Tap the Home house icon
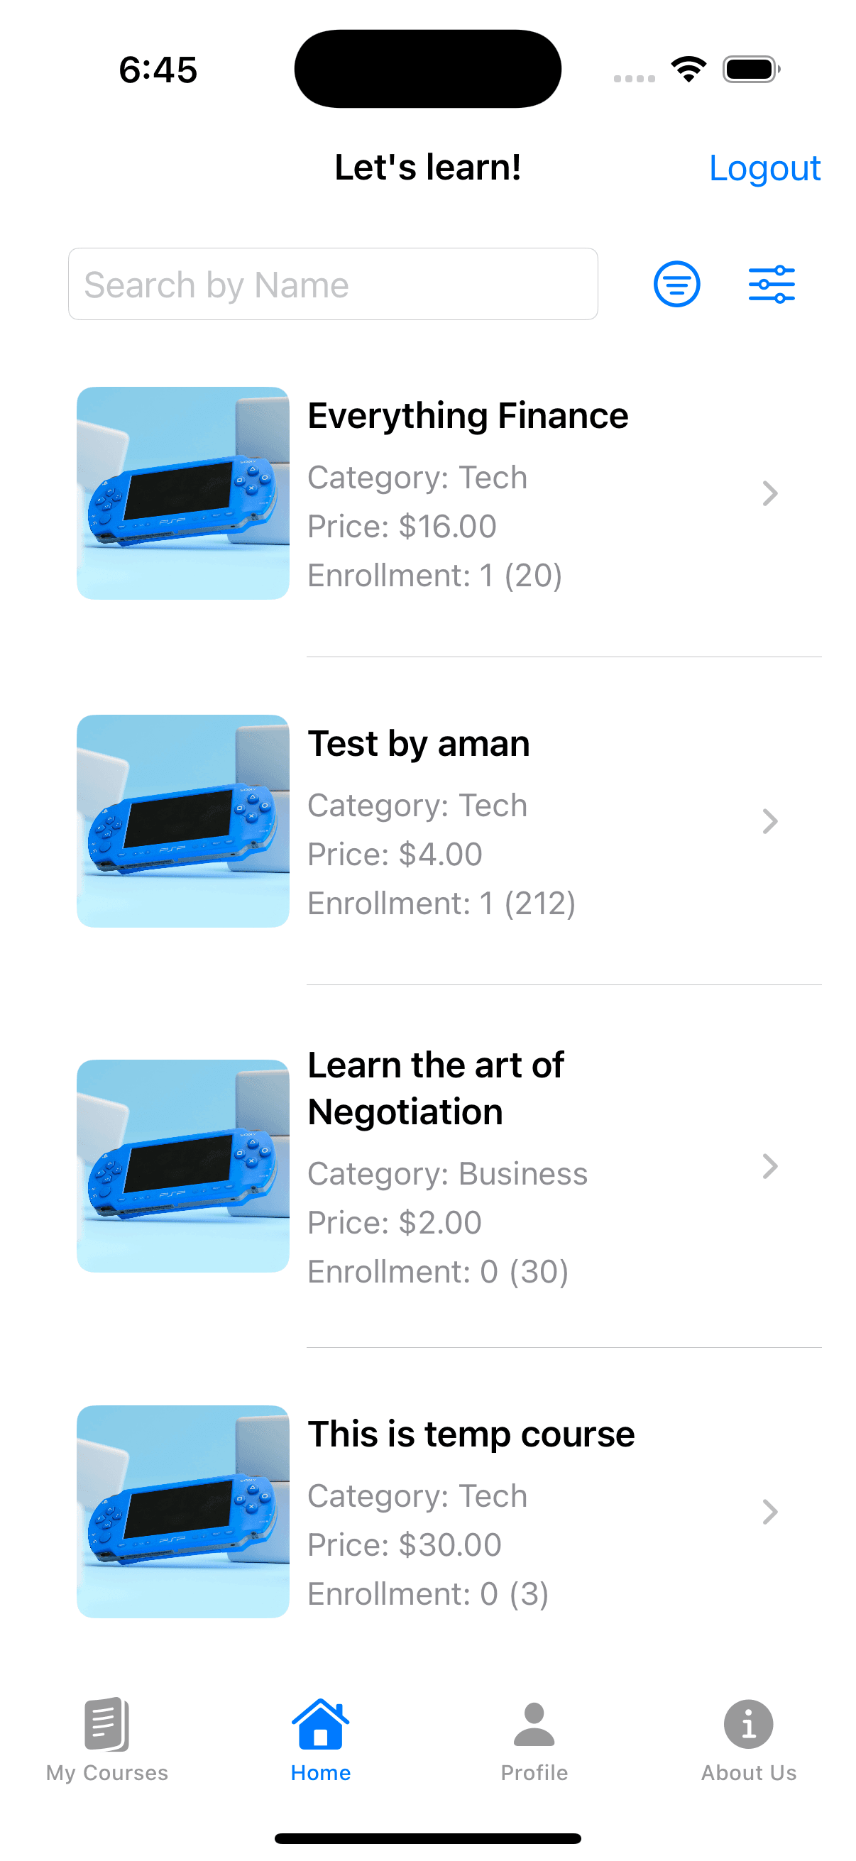The image size is (856, 1861). [320, 1724]
